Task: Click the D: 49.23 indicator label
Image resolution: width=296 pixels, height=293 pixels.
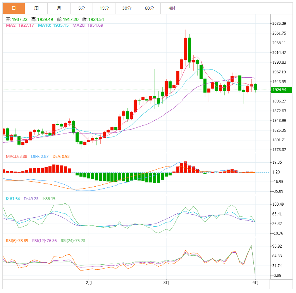Action: pyautogui.click(x=31, y=199)
